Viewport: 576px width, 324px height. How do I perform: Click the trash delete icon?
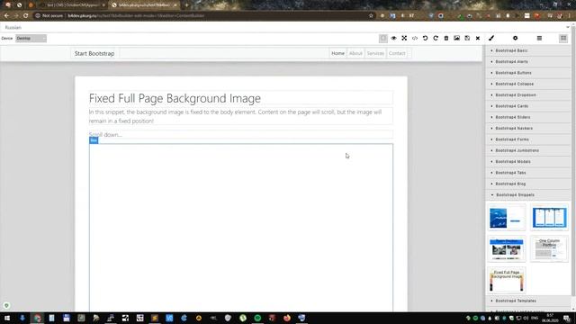446,38
